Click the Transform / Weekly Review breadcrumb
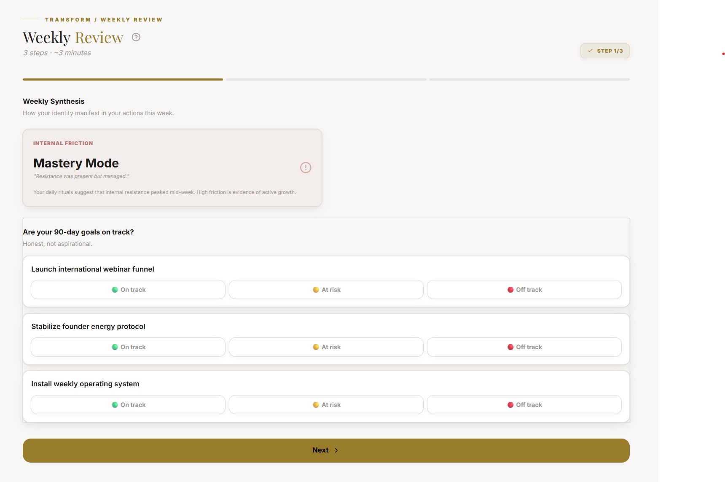Image resolution: width=725 pixels, height=482 pixels. [104, 20]
